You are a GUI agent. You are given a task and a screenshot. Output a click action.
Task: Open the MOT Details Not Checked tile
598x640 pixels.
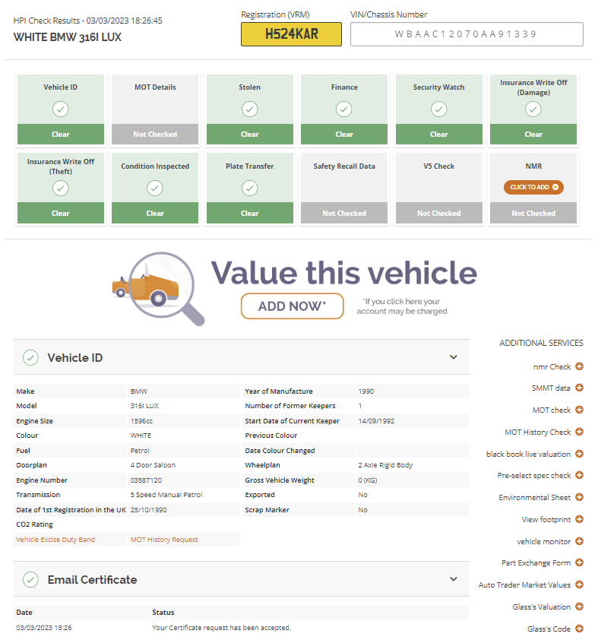pos(155,109)
